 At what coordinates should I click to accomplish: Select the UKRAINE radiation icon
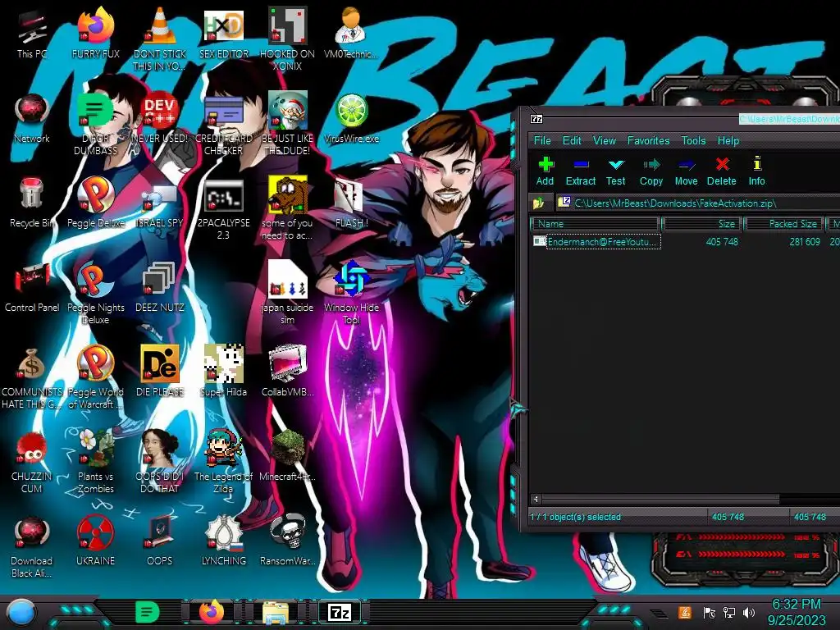(x=96, y=540)
